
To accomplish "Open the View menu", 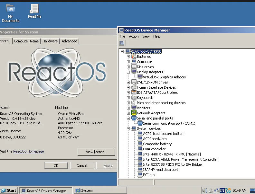I will 146,36.
